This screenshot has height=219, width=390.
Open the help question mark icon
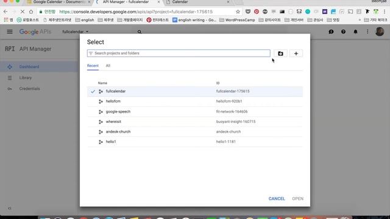[x=343, y=32]
